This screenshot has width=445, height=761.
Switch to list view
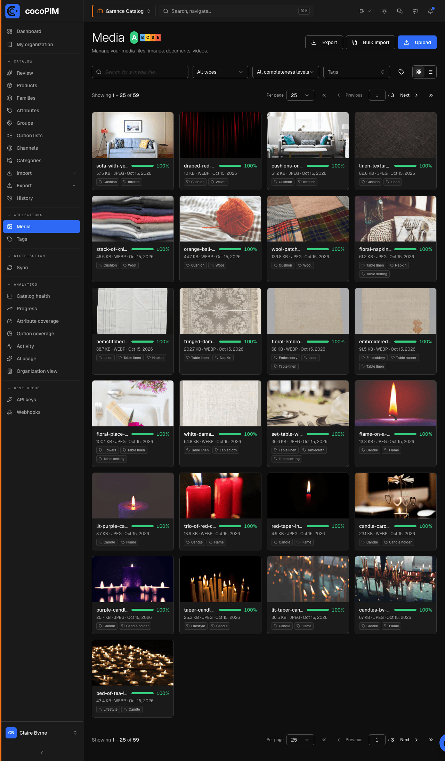coord(430,72)
